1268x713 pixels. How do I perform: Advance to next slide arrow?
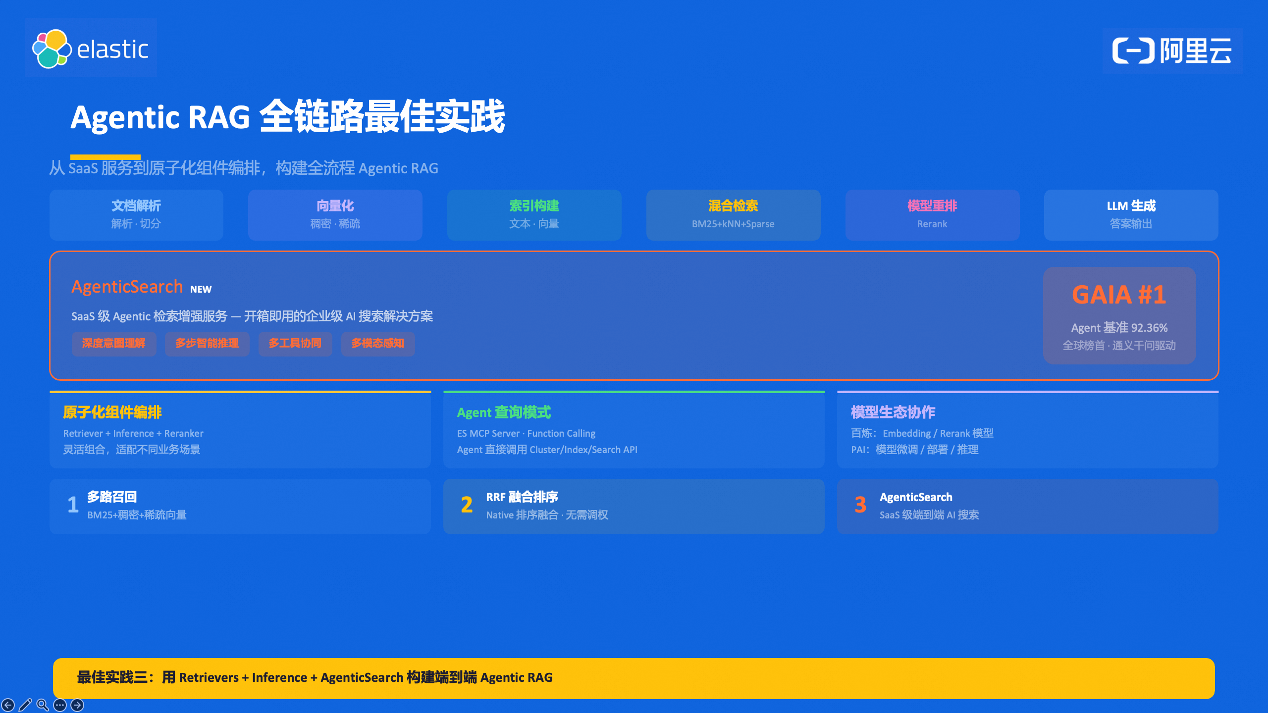click(77, 705)
